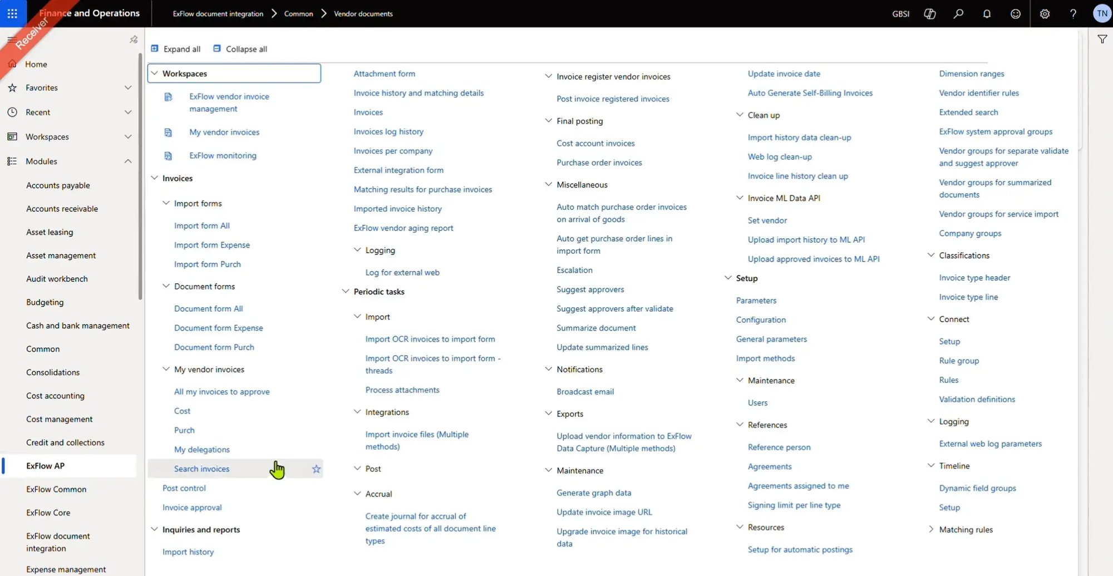This screenshot has height=576, width=1113.
Task: Open Accounts payable module
Action: 58,185
